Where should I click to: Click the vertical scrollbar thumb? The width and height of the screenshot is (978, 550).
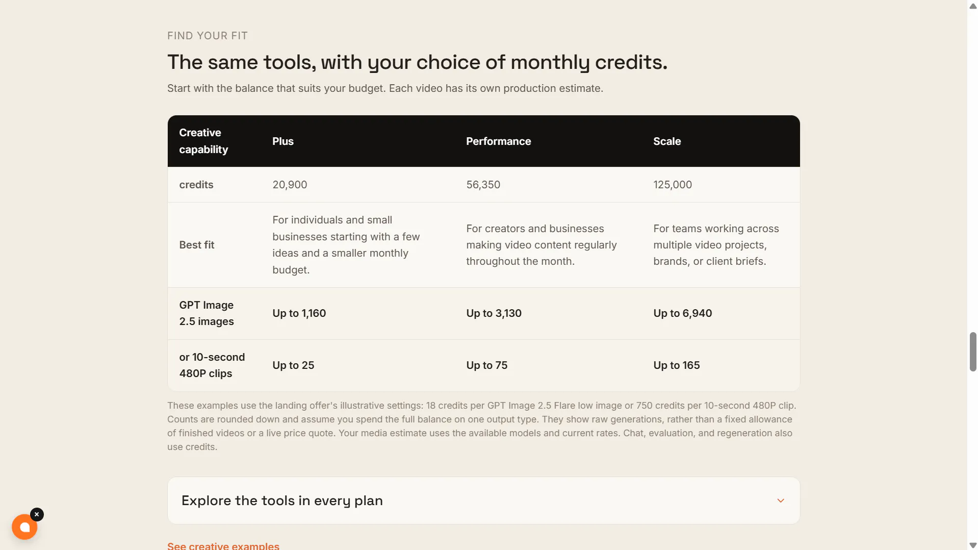tap(972, 352)
